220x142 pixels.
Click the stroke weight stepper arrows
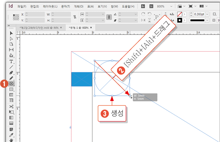[x=191, y=14]
